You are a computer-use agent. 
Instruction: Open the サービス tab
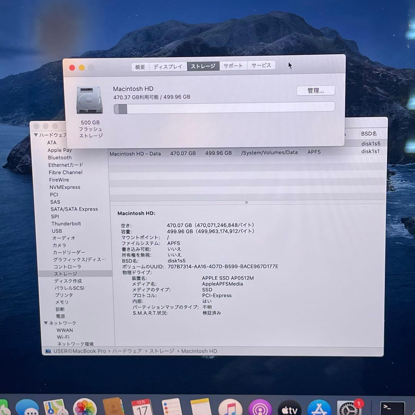point(261,65)
